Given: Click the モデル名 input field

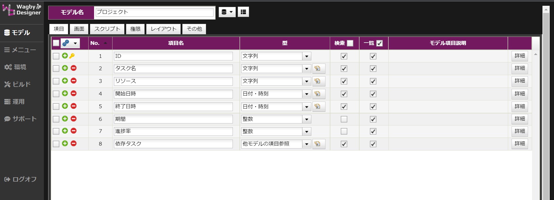Looking at the screenshot, I should coord(155,12).
